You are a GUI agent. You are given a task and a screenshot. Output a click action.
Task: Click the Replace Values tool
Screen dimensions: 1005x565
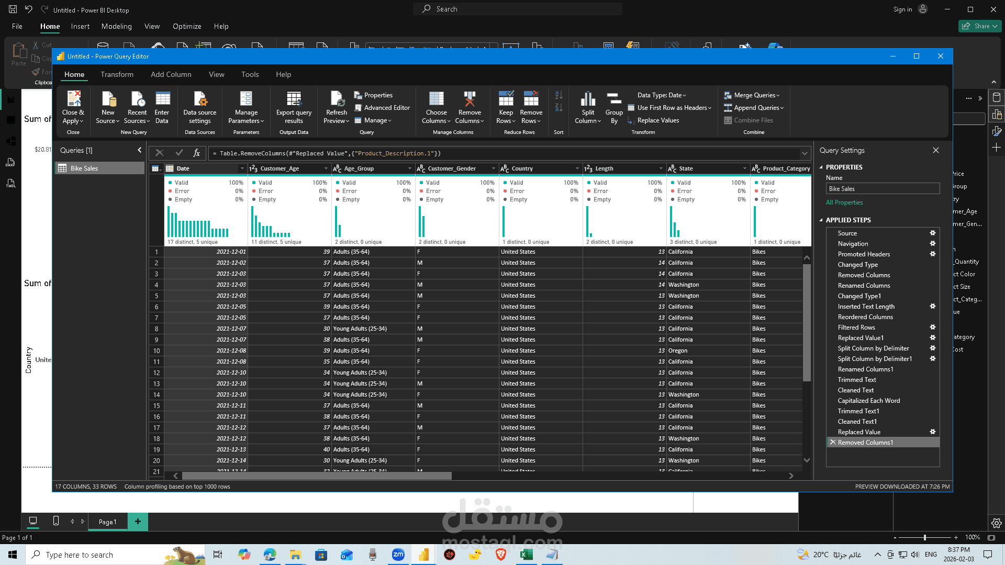653,120
